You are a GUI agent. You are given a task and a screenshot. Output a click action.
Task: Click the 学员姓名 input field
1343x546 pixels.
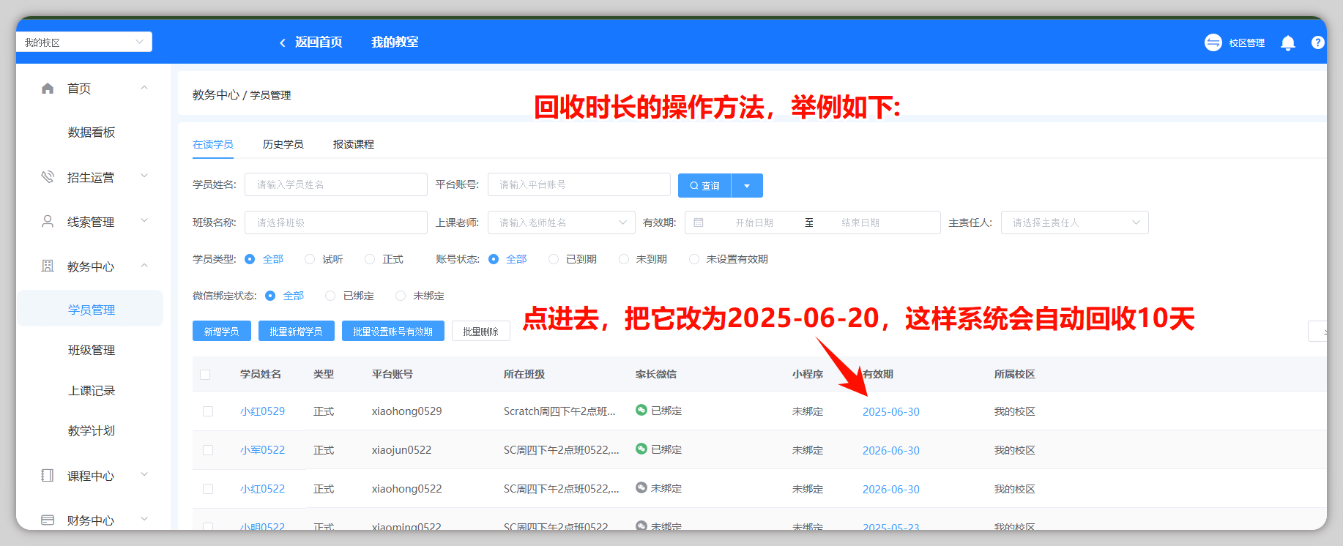tap(335, 184)
